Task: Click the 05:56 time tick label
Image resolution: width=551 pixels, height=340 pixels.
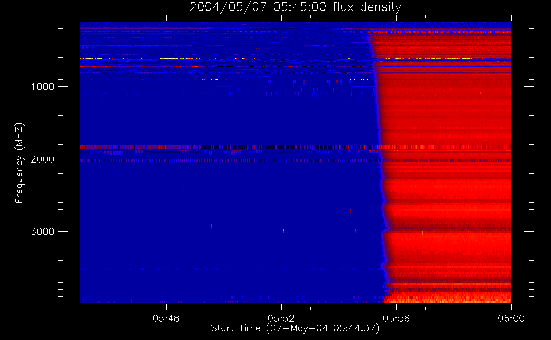Action: pos(396,319)
